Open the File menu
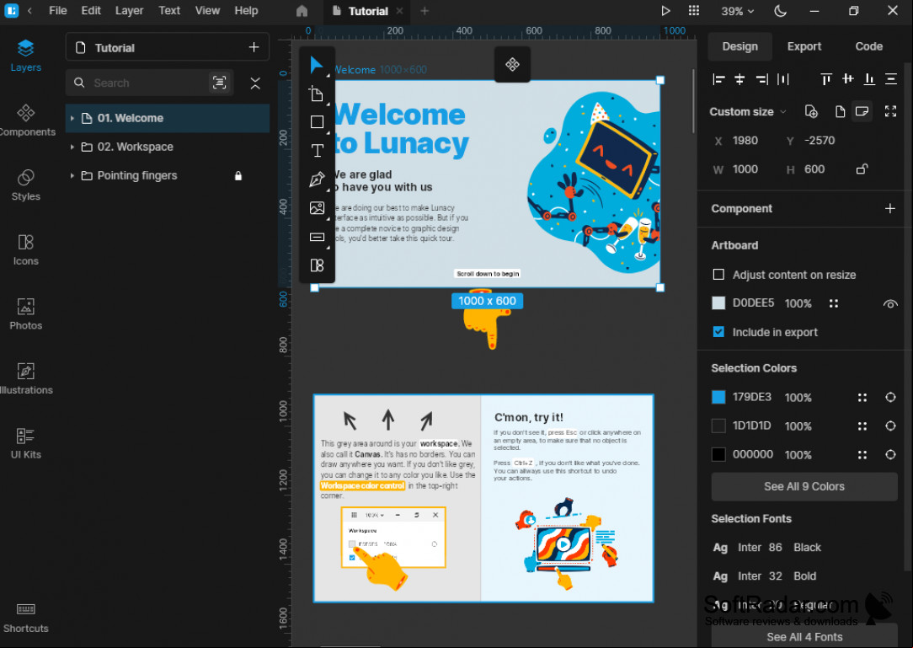Screen dimensions: 913x648 click(57, 11)
